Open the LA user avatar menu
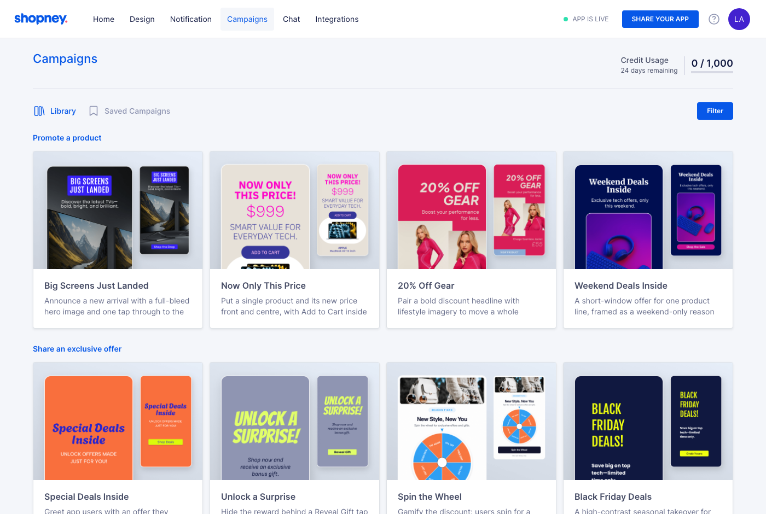Viewport: 766px width, 514px height. 739,19
